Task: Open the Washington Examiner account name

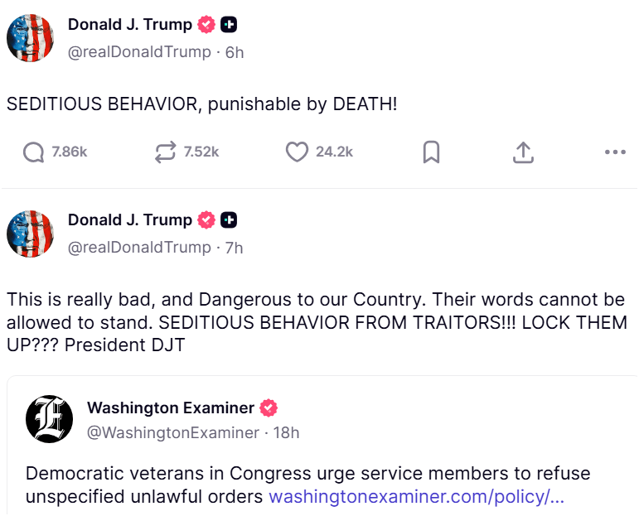Action: [170, 407]
